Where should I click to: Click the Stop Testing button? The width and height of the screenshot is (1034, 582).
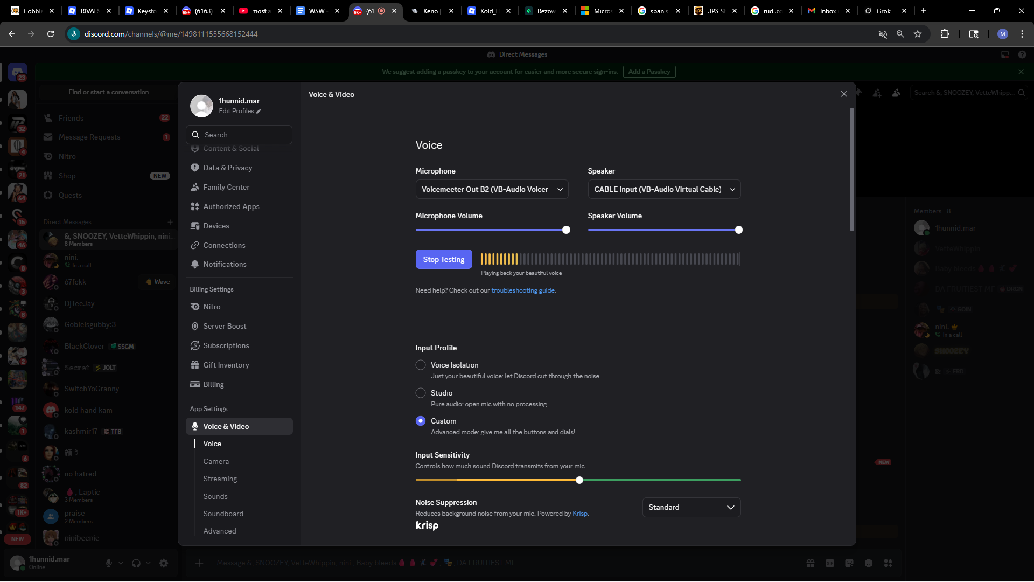444,259
